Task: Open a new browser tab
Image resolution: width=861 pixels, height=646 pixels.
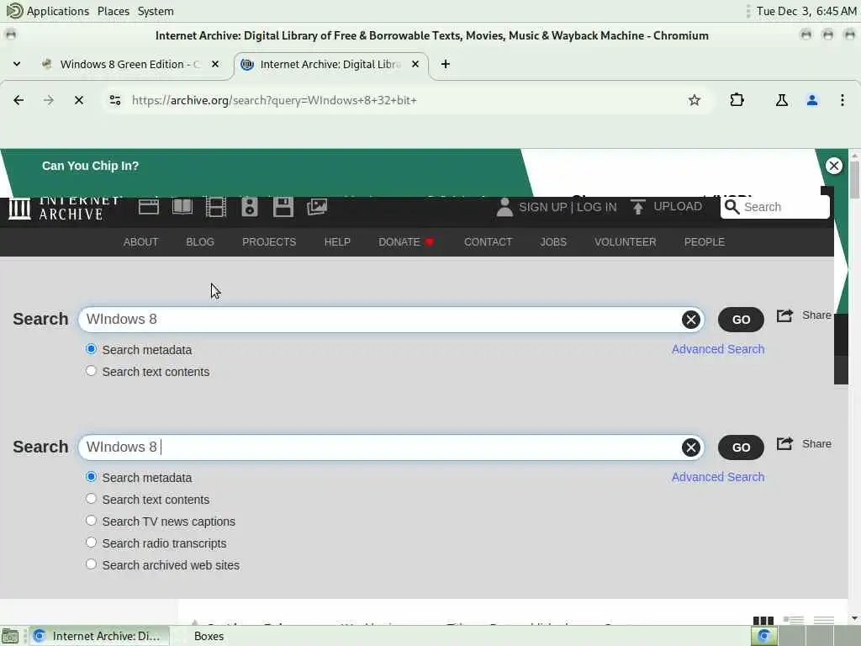Action: (x=446, y=64)
